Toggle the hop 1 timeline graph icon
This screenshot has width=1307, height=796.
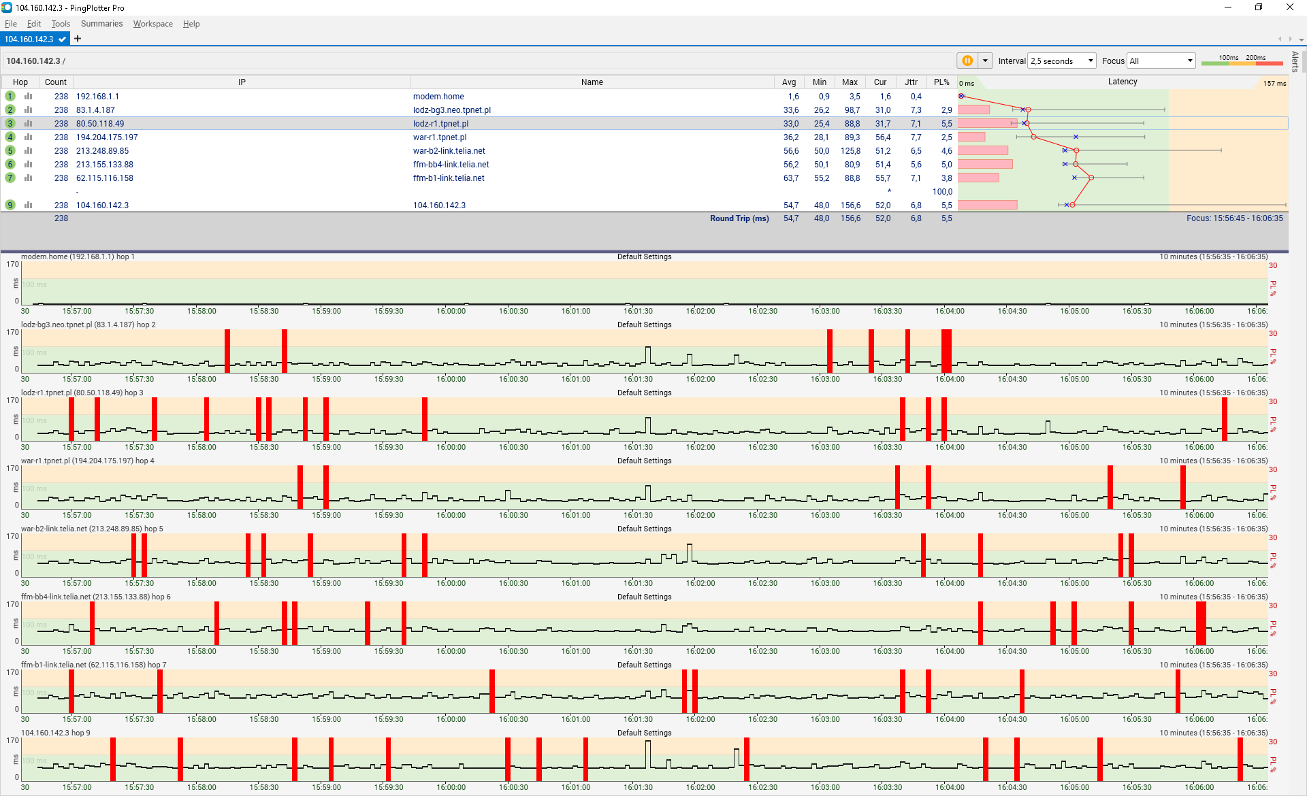tap(29, 97)
